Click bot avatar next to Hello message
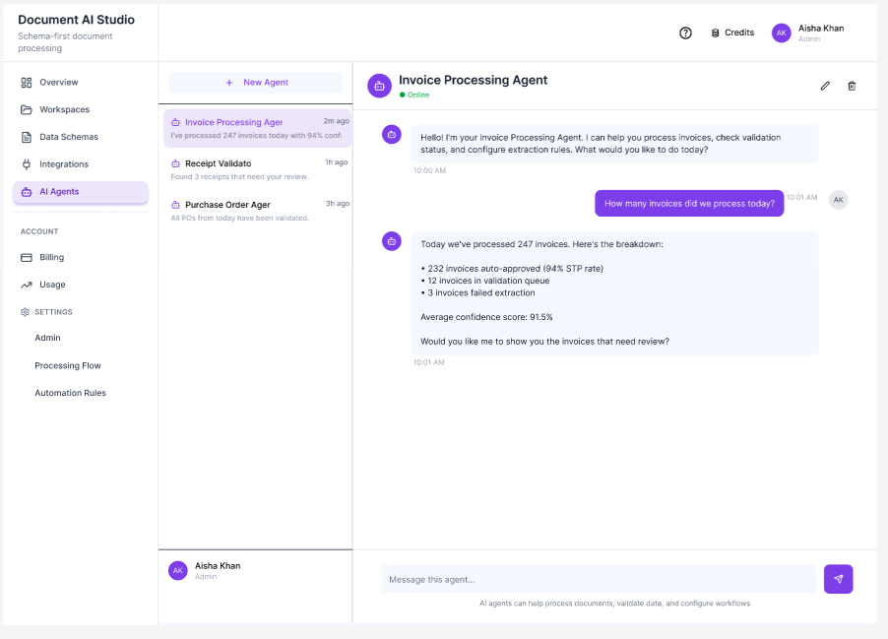 coord(392,135)
